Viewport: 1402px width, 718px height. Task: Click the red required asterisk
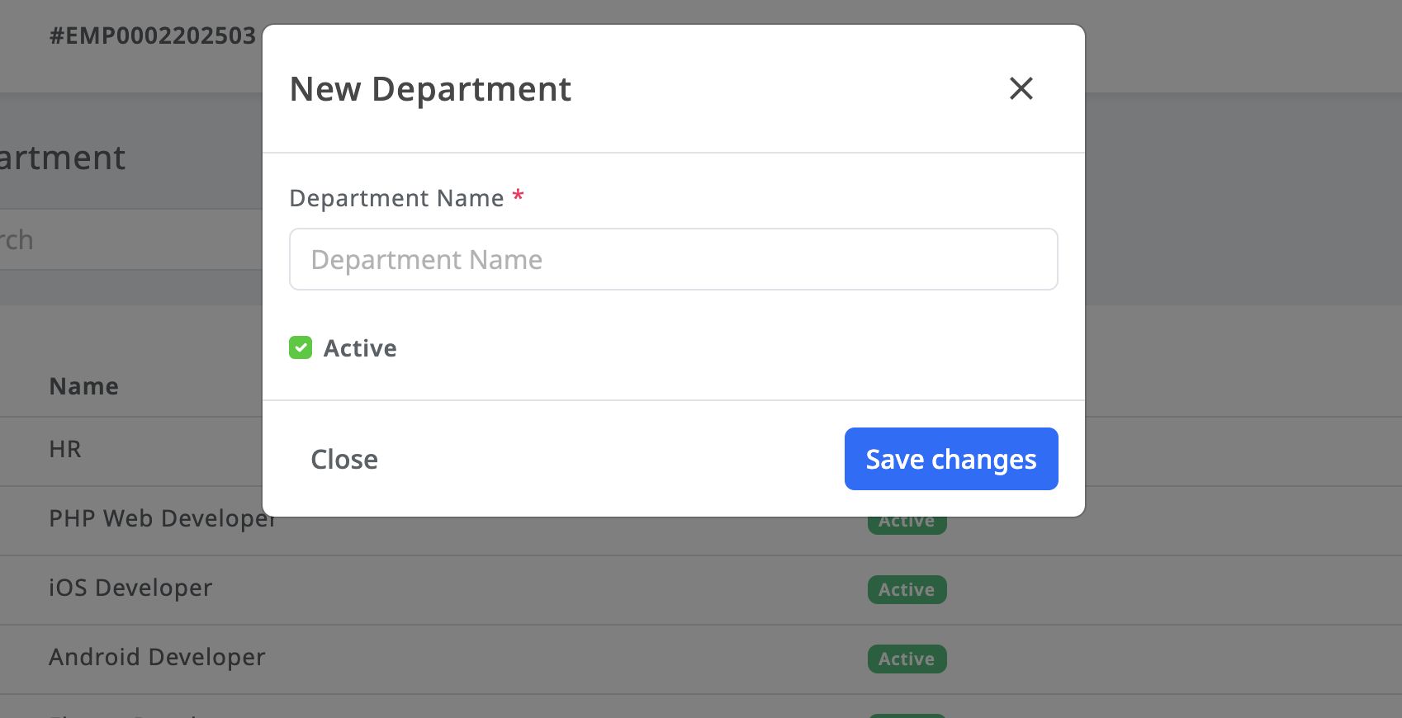click(518, 196)
